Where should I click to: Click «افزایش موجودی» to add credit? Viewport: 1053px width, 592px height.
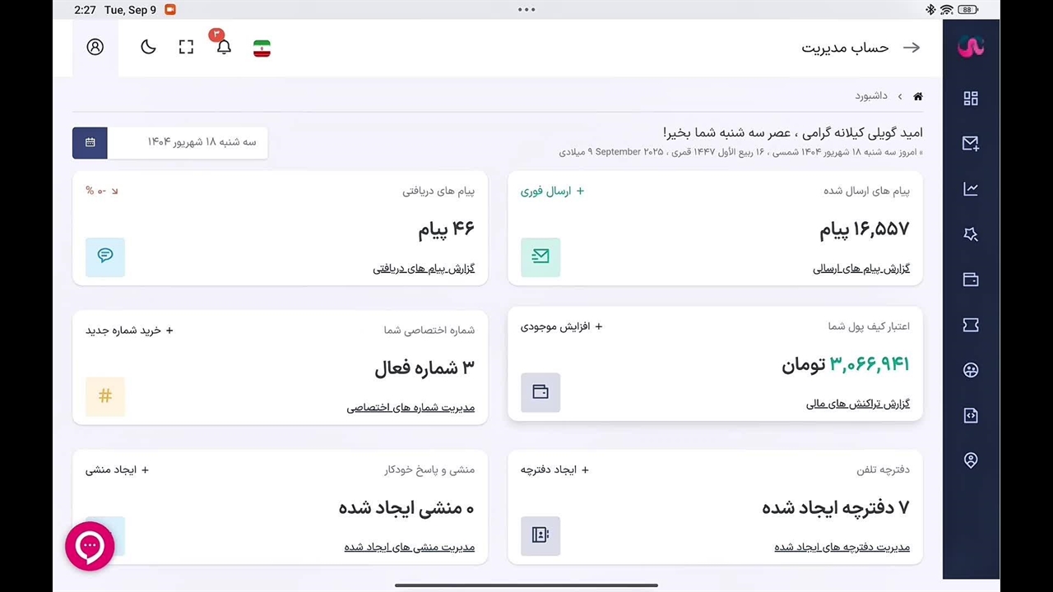561,326
